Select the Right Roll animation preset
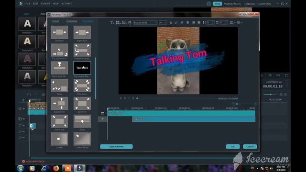The height and width of the screenshot is (172, 306). [82, 32]
